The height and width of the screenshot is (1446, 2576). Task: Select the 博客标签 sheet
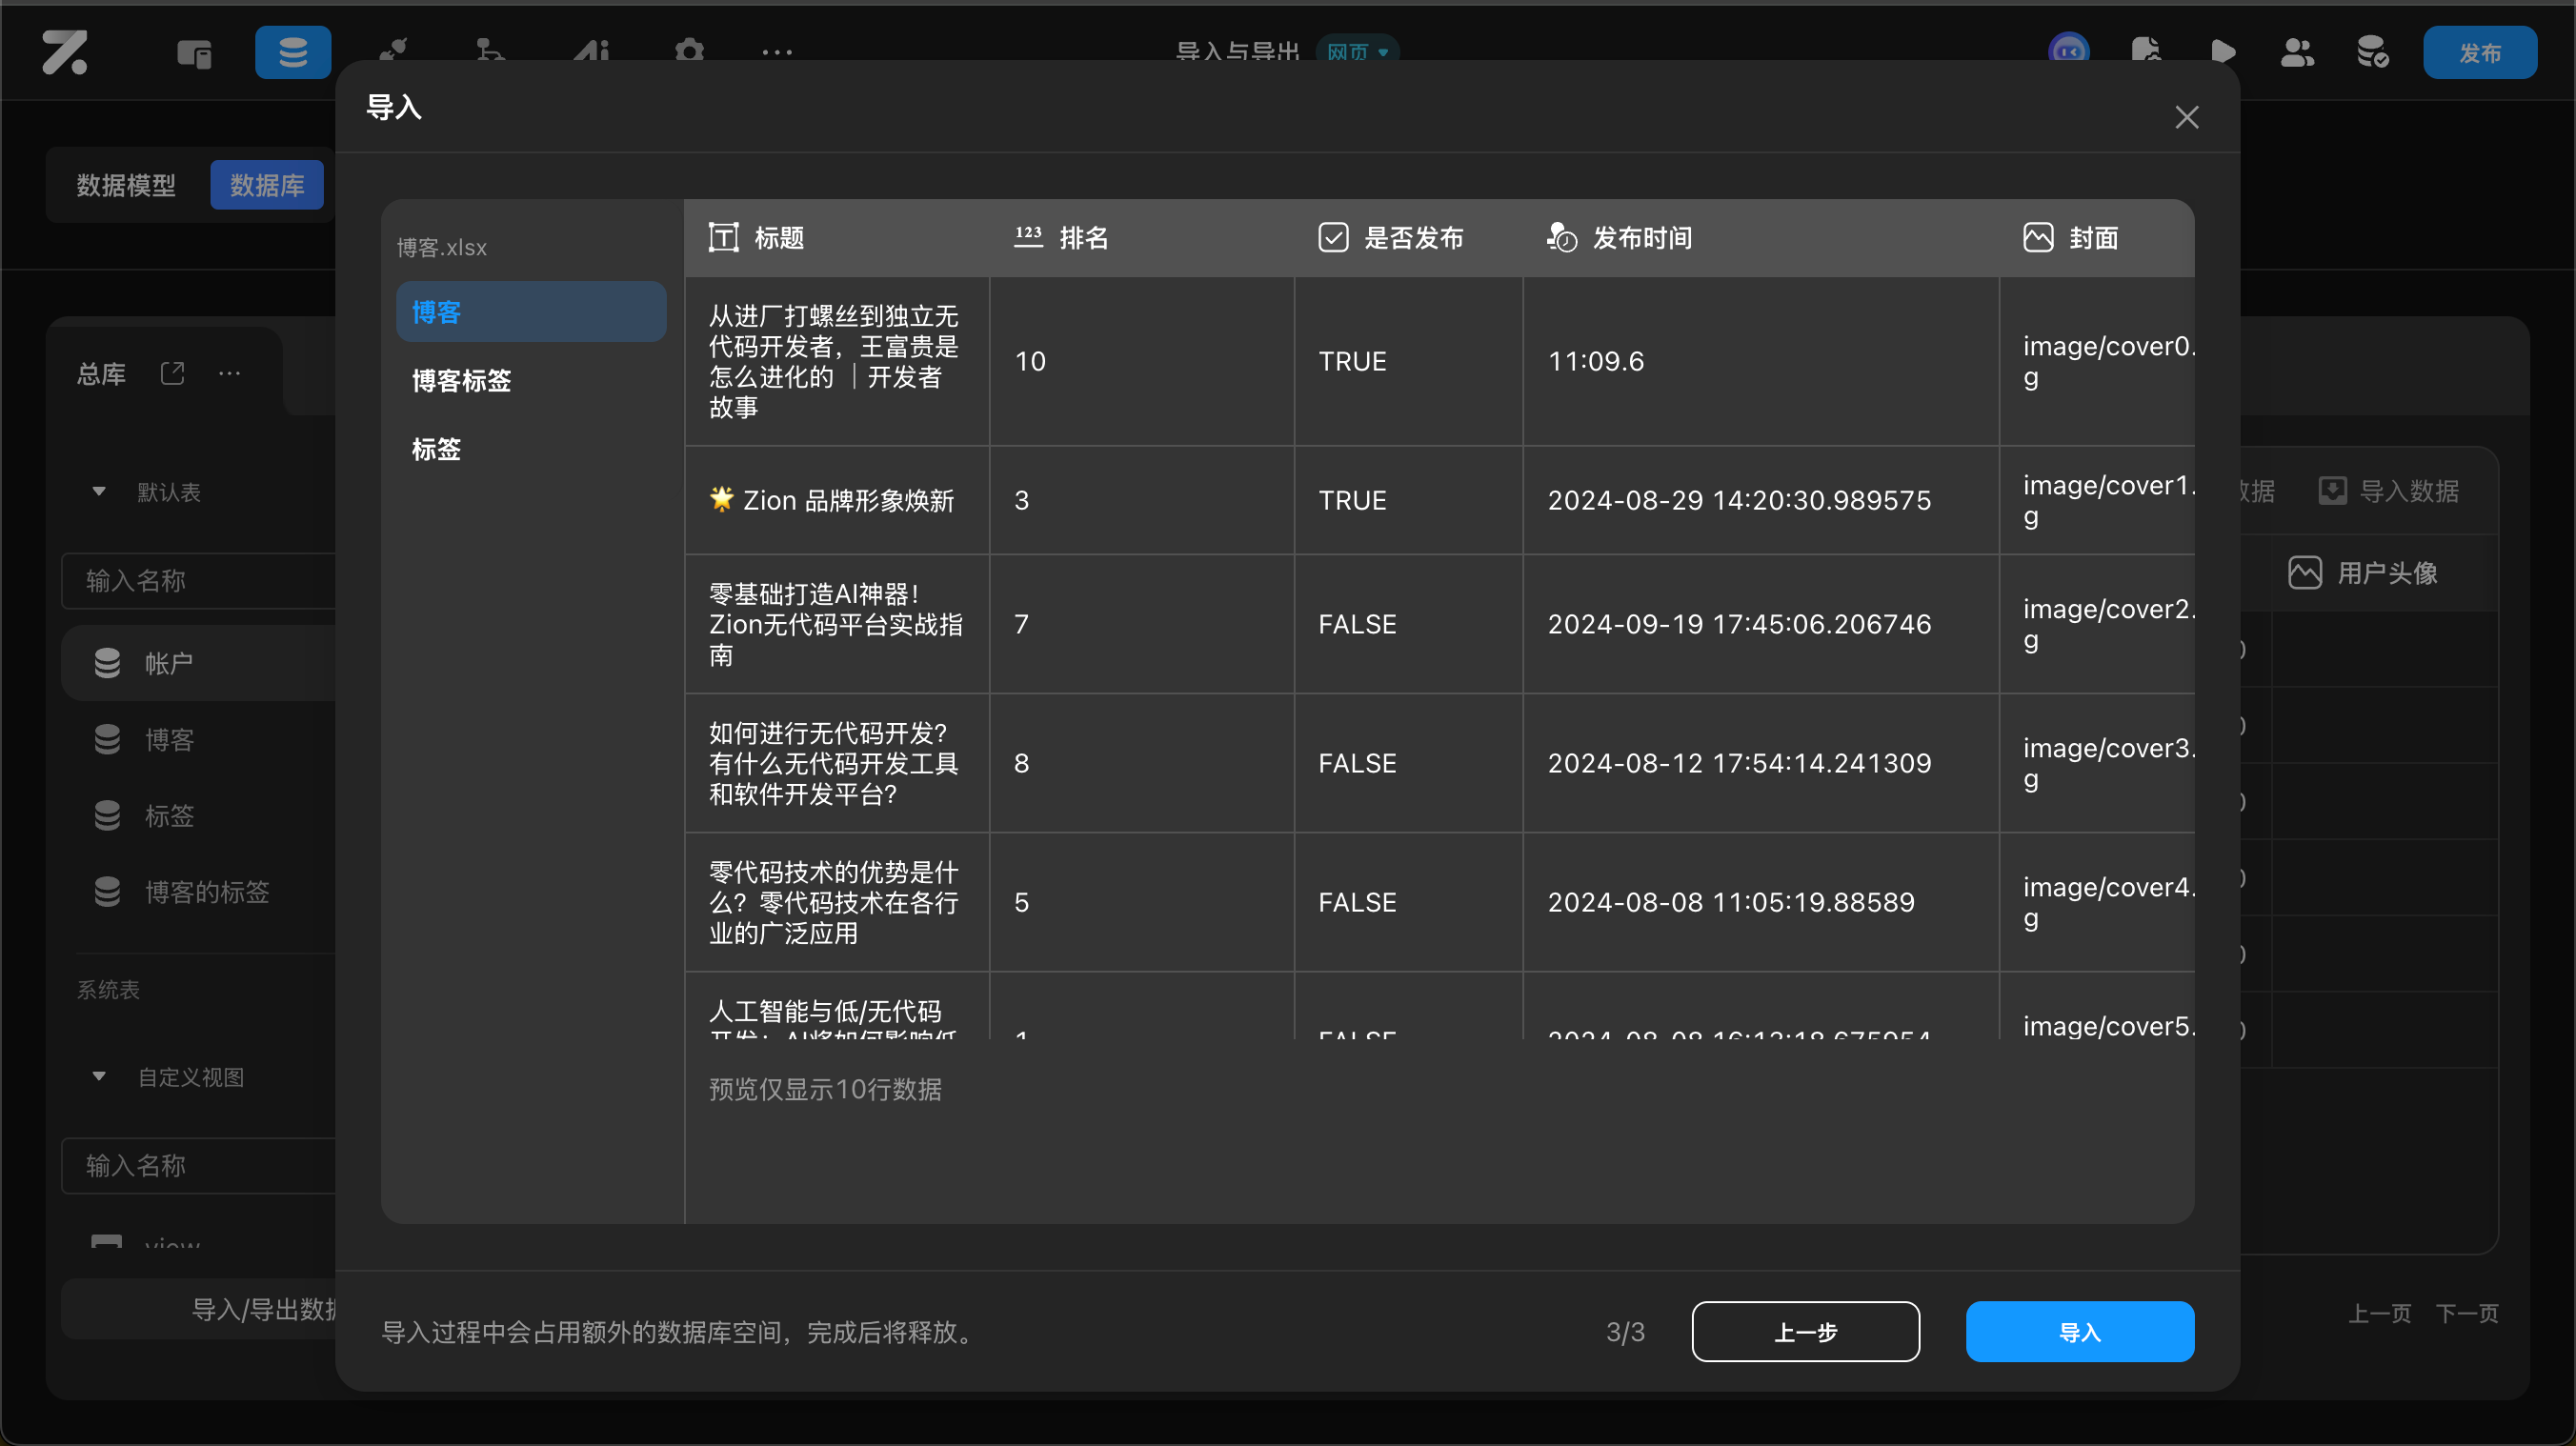pos(531,381)
